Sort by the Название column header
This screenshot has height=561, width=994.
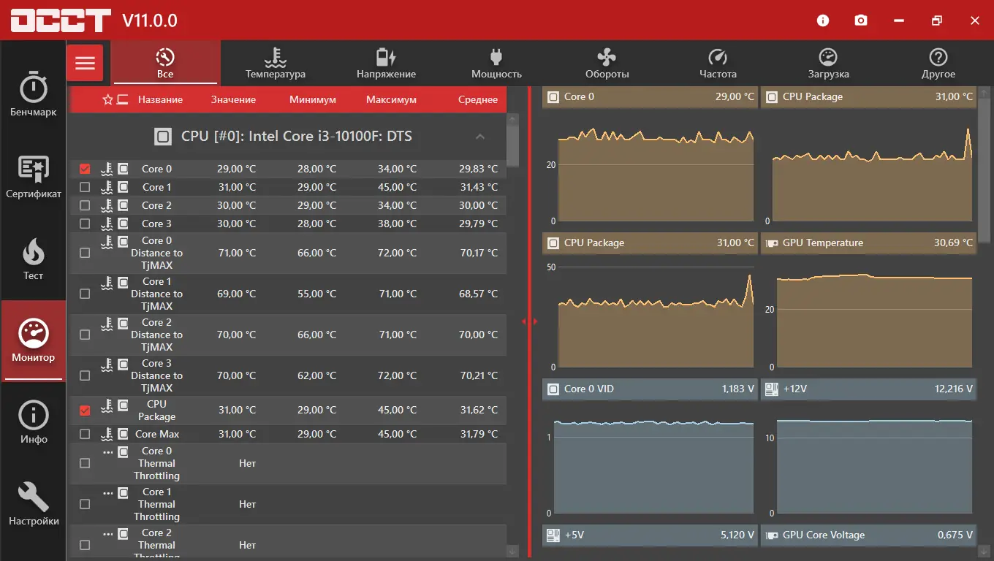pyautogui.click(x=160, y=99)
